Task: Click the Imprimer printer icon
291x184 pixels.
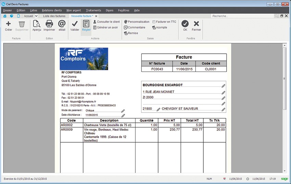Action: click(x=49, y=24)
